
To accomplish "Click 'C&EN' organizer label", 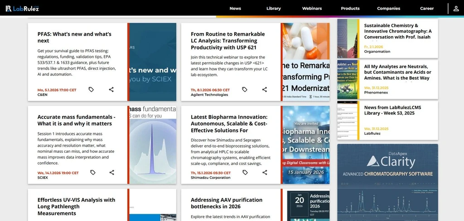I will tap(42, 95).
